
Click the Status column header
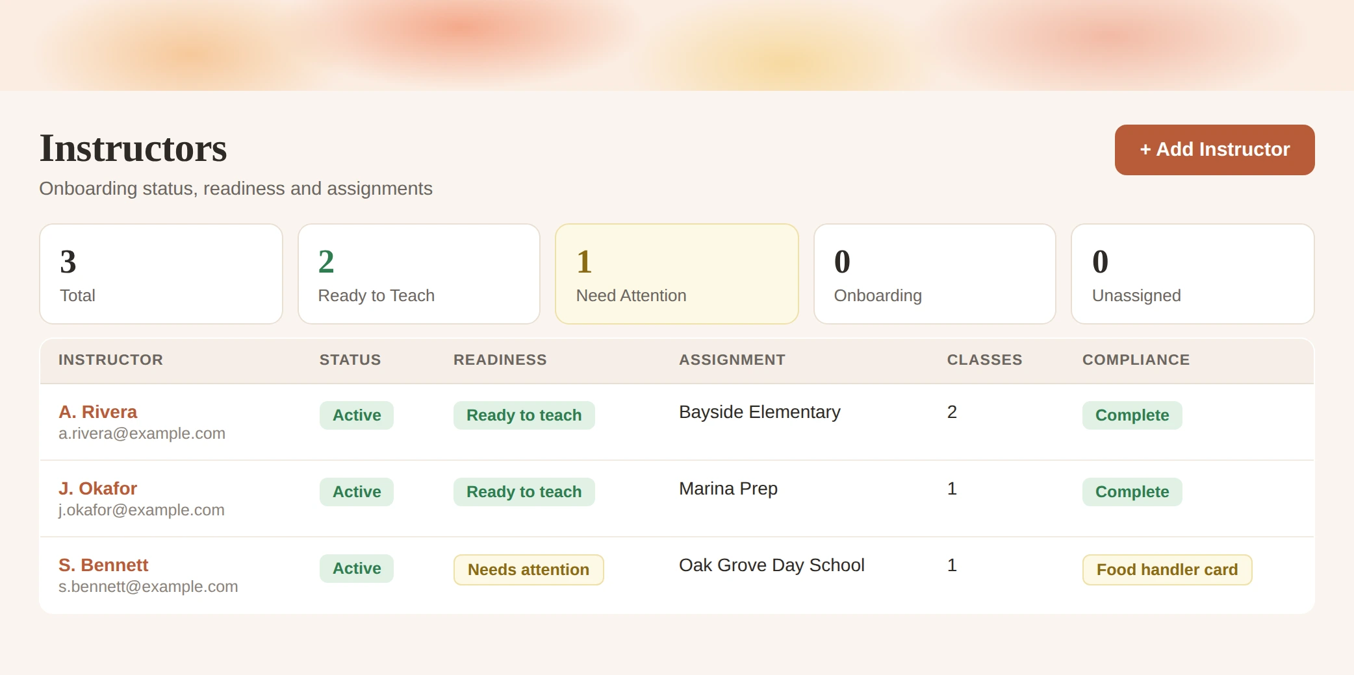350,360
